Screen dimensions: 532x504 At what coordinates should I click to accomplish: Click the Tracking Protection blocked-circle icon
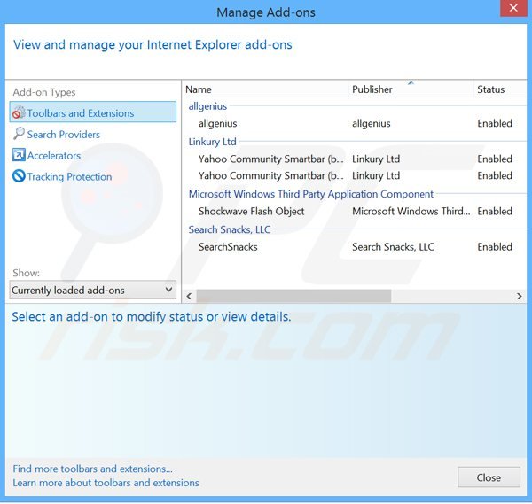point(19,176)
